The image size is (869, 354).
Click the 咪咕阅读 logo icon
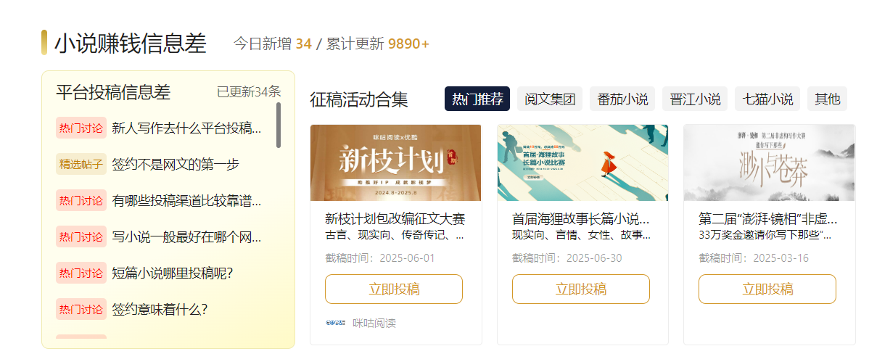(x=336, y=323)
